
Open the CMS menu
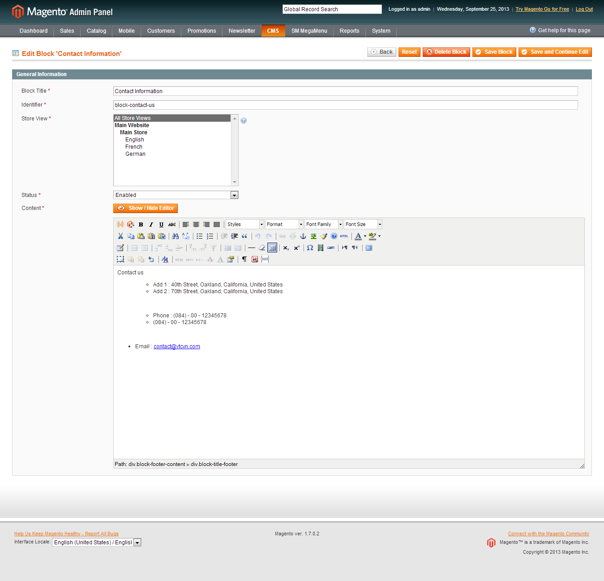pos(273,31)
